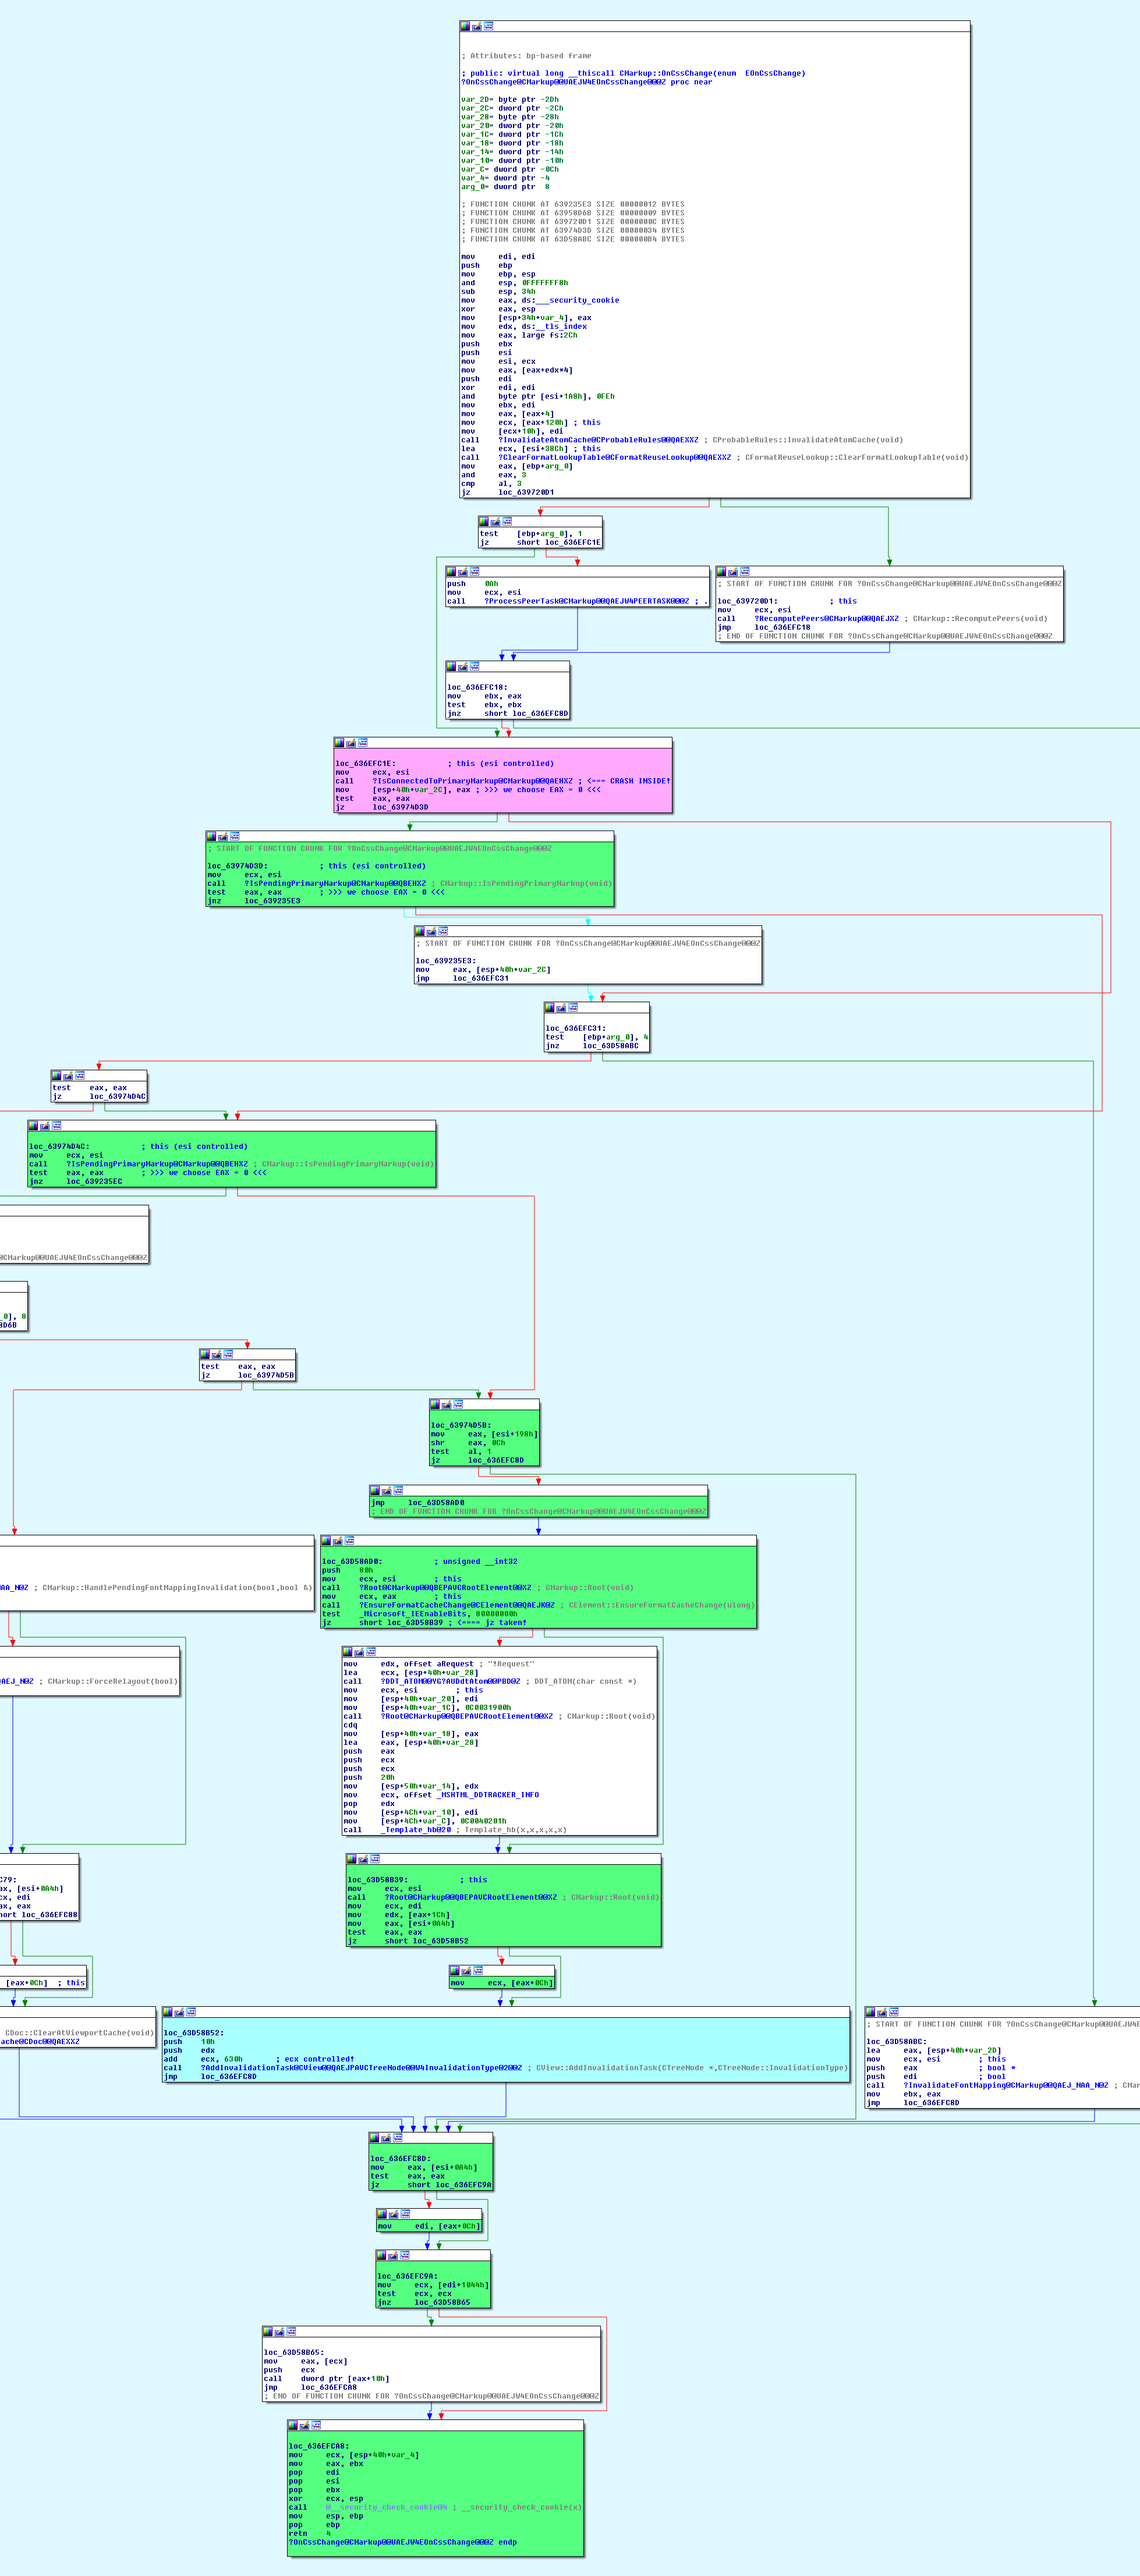The image size is (1140, 2576).
Task: Click the 'call dword ptr [eax+10h]' line
Action: click(327, 2379)
